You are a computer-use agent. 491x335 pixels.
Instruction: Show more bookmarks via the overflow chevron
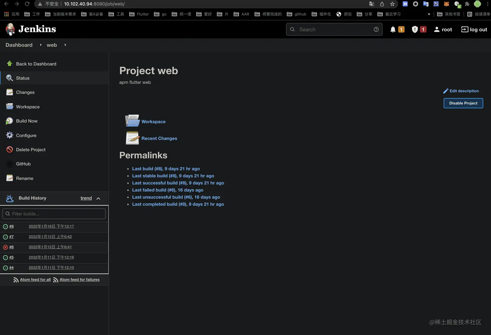(x=429, y=14)
